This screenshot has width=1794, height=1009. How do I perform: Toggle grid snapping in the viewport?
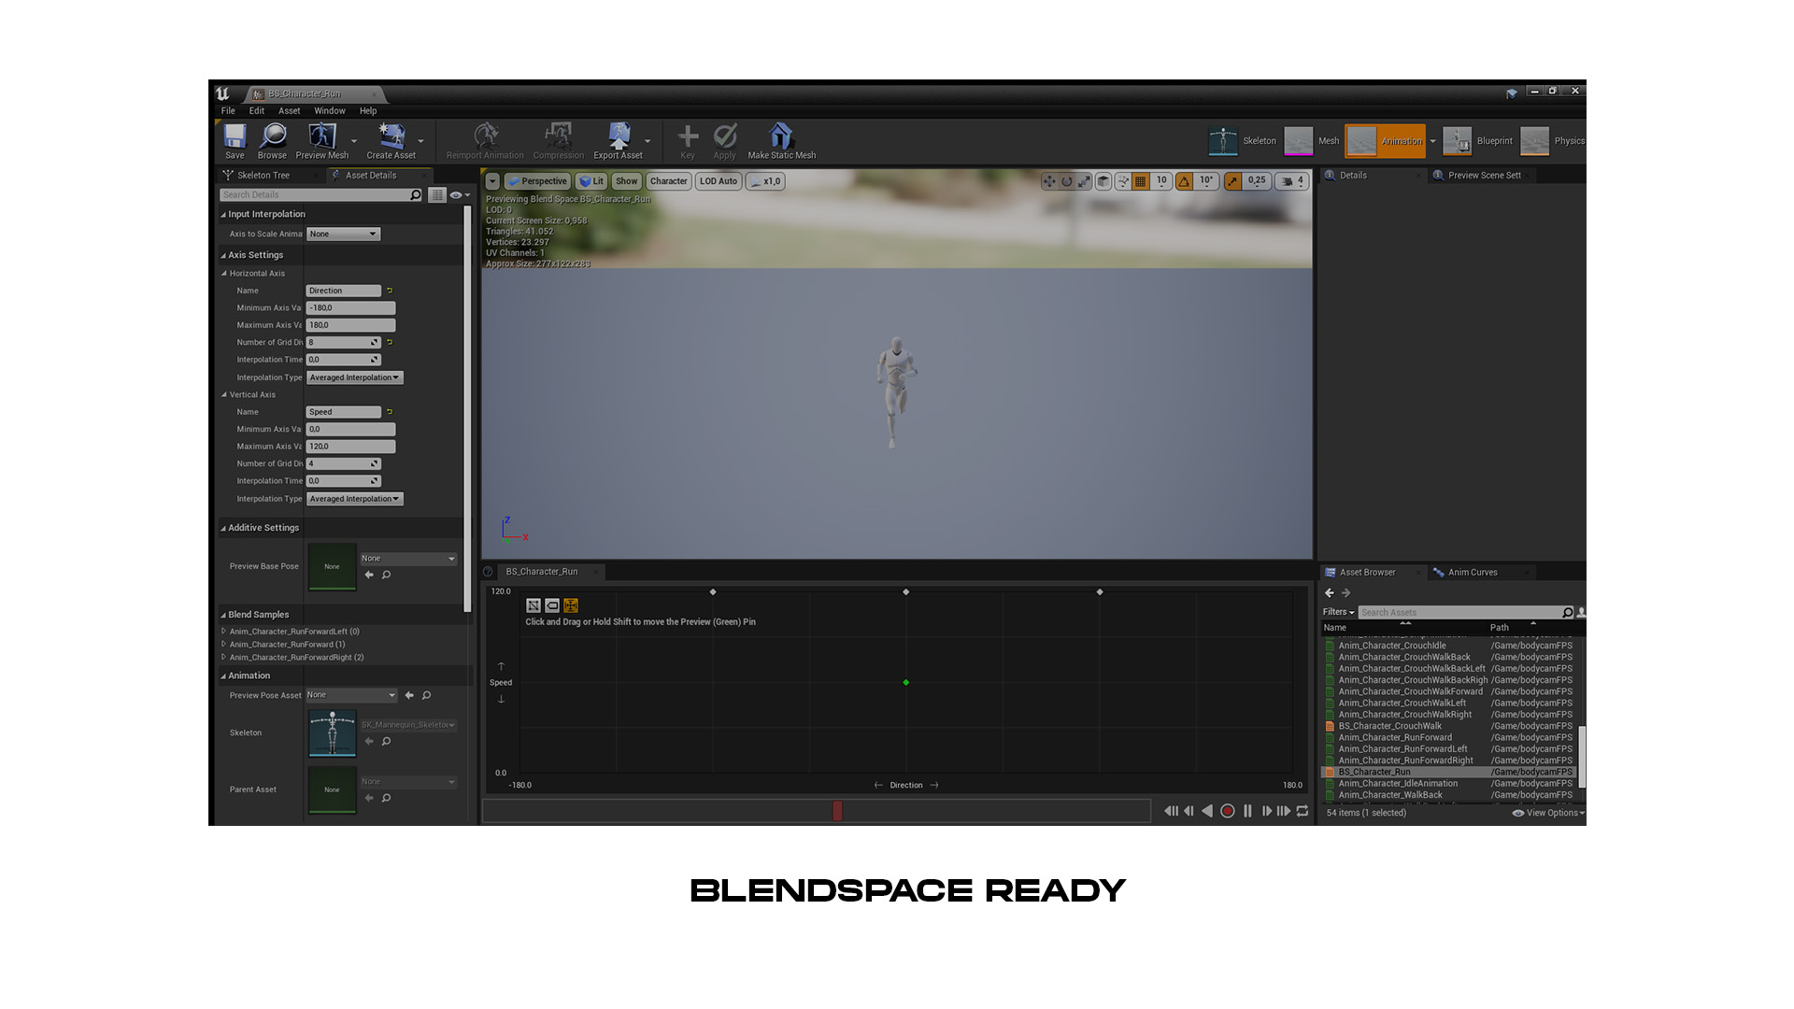click(1140, 180)
